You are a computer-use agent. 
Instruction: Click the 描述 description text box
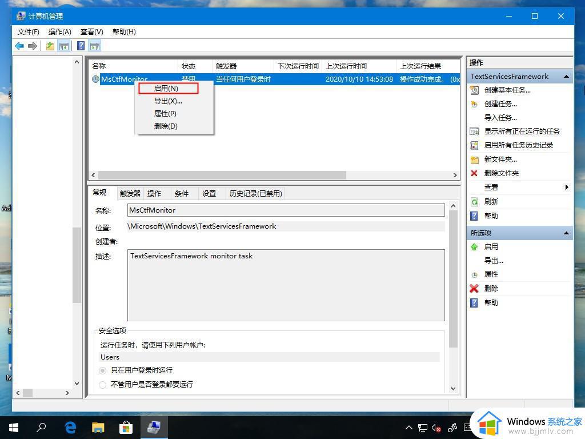coord(286,285)
